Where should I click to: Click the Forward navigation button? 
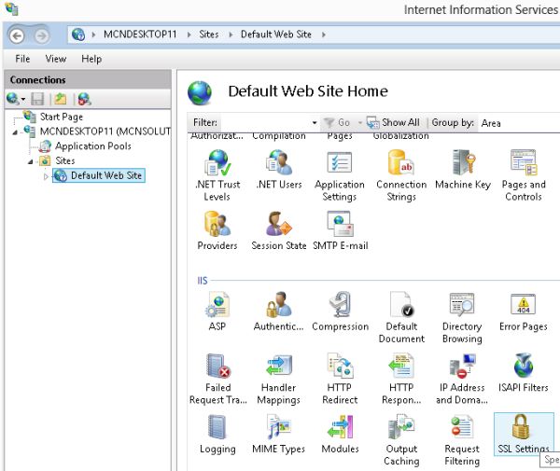coord(42,36)
